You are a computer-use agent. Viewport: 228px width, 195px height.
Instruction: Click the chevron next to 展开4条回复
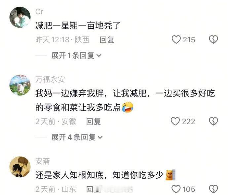pos(100,137)
